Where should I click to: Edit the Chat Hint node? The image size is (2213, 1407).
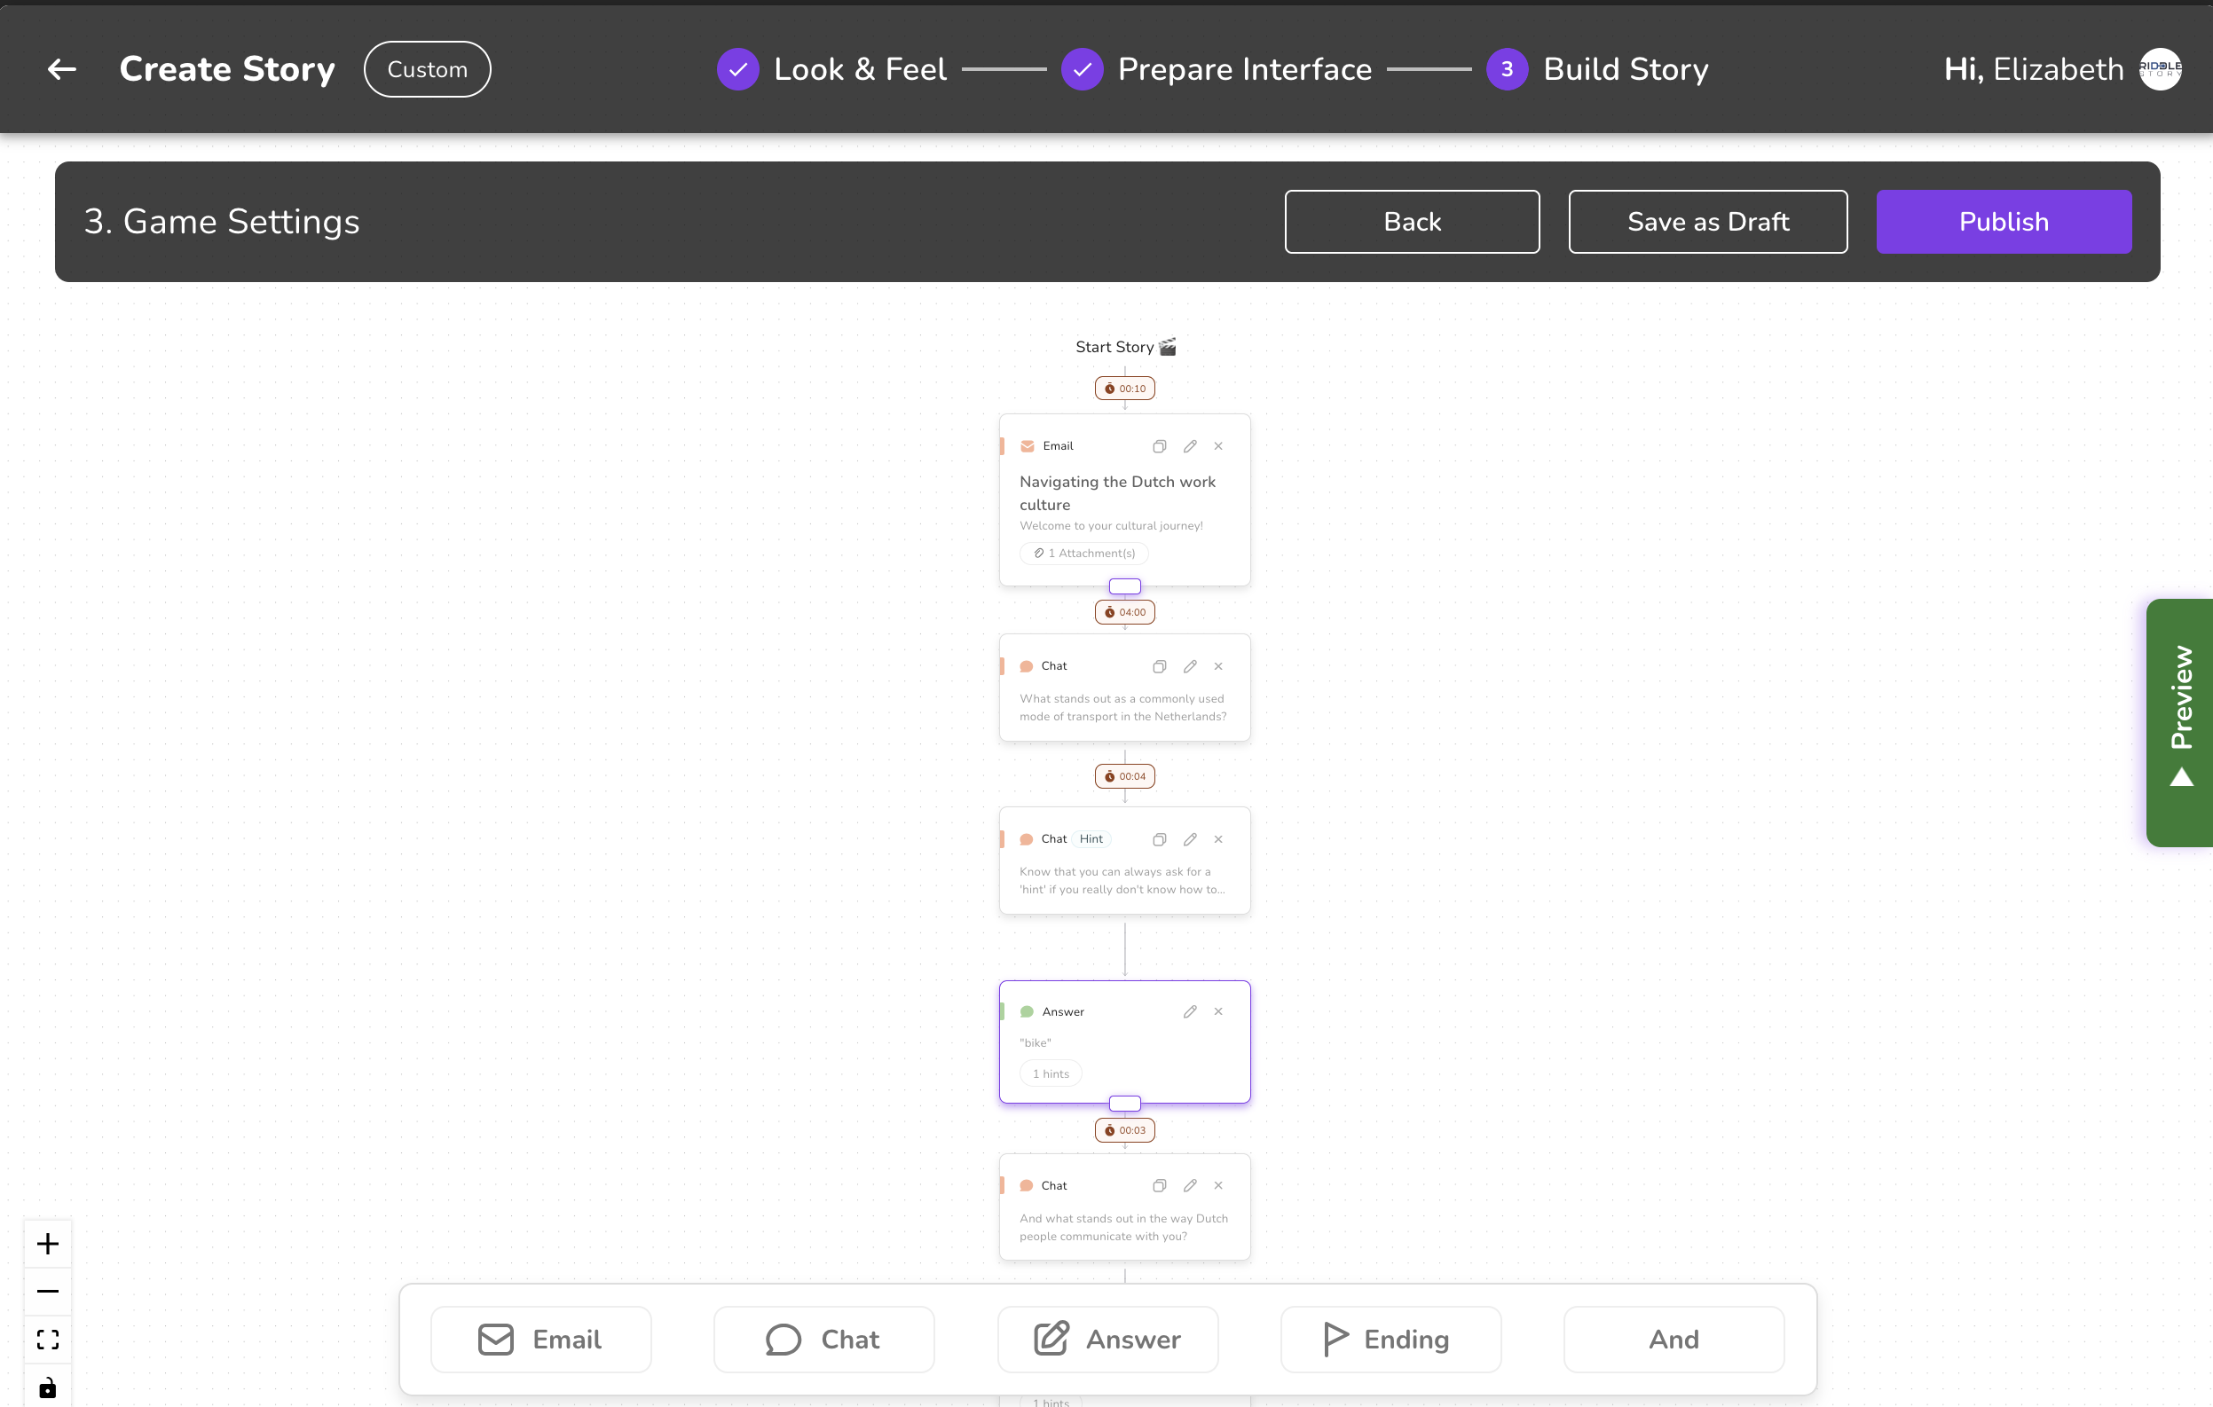point(1190,839)
